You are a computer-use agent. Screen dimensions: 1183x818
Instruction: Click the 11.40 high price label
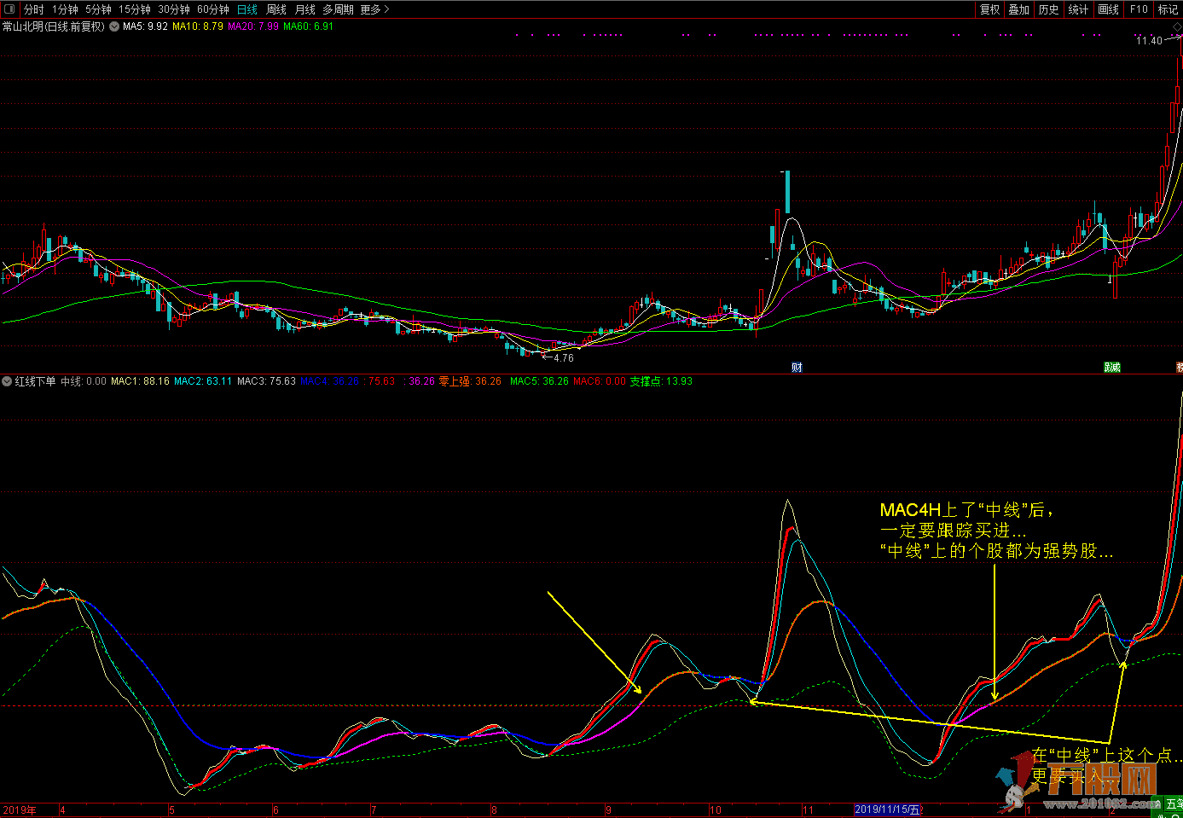(1149, 40)
